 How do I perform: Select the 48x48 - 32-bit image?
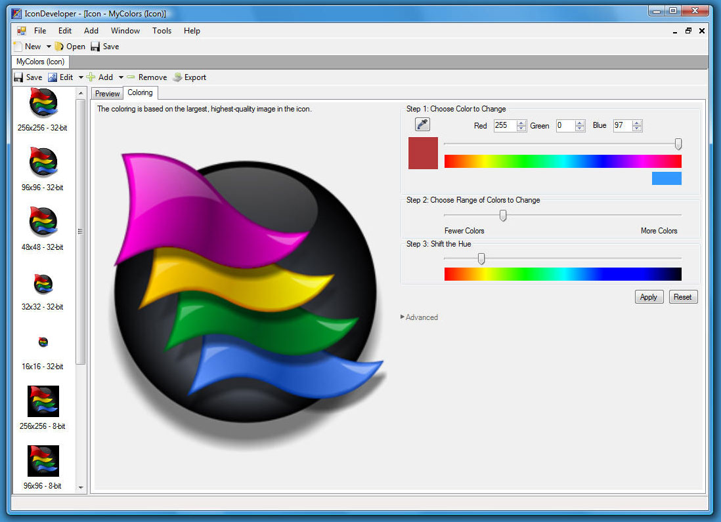tap(42, 229)
